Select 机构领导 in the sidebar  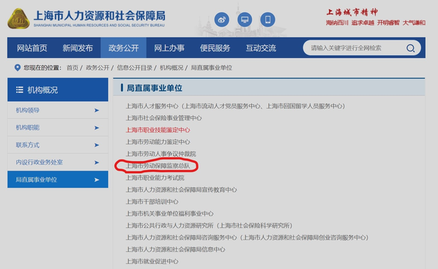[x=57, y=111]
